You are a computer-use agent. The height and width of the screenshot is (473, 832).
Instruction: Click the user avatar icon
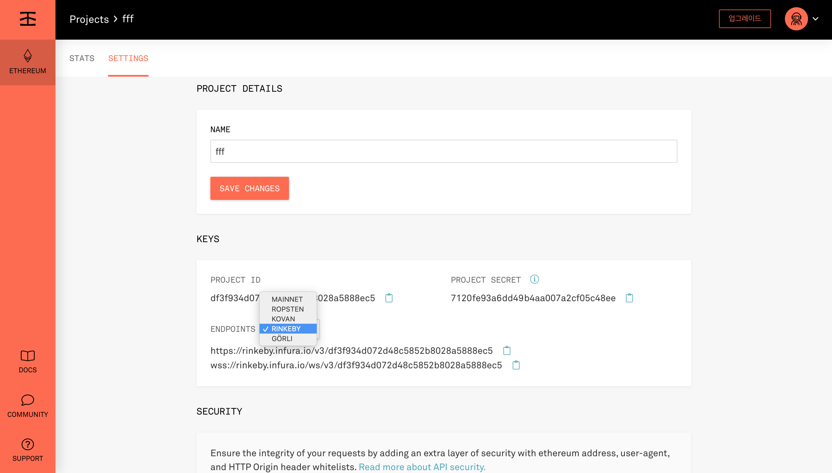pos(796,19)
